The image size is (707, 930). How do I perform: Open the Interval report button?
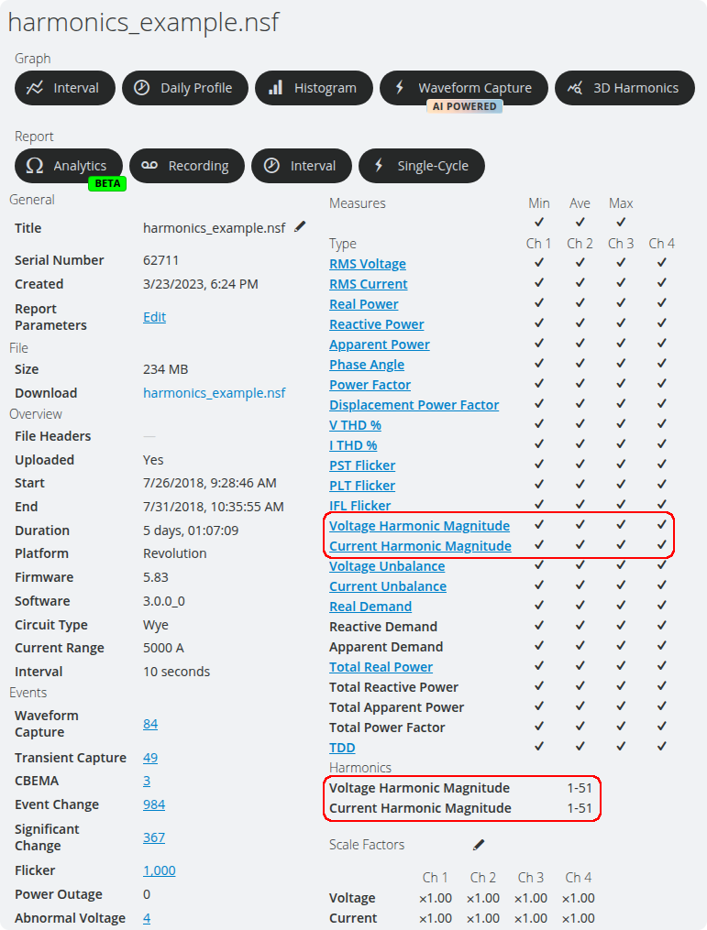pyautogui.click(x=301, y=166)
